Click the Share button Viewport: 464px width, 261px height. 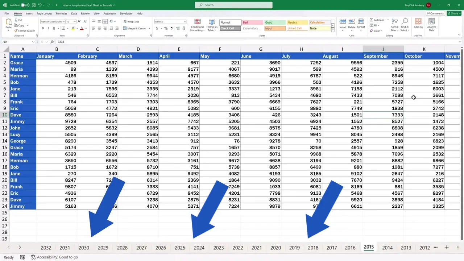coord(454,13)
